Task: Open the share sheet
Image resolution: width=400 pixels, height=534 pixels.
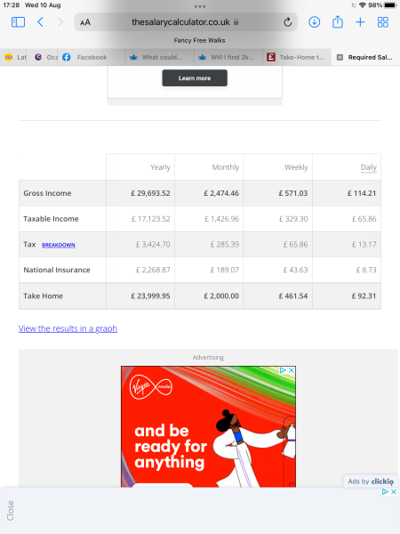Action: click(x=338, y=21)
